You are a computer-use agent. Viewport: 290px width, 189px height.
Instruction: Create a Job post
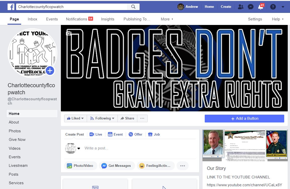pyautogui.click(x=154, y=134)
